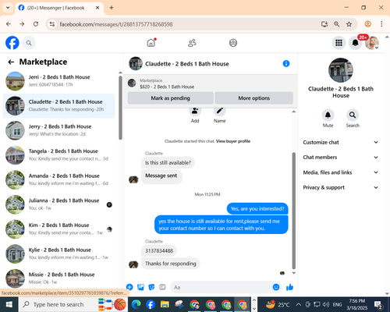Image resolution: width=390 pixels, height=312 pixels.
Task: Choose a sticker icon in the composer
Action: click(151, 287)
